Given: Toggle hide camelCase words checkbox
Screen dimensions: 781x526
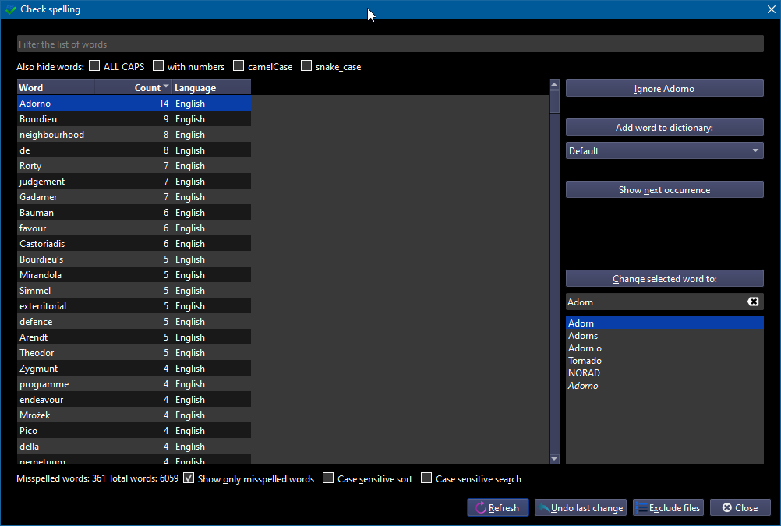Looking at the screenshot, I should click(239, 65).
